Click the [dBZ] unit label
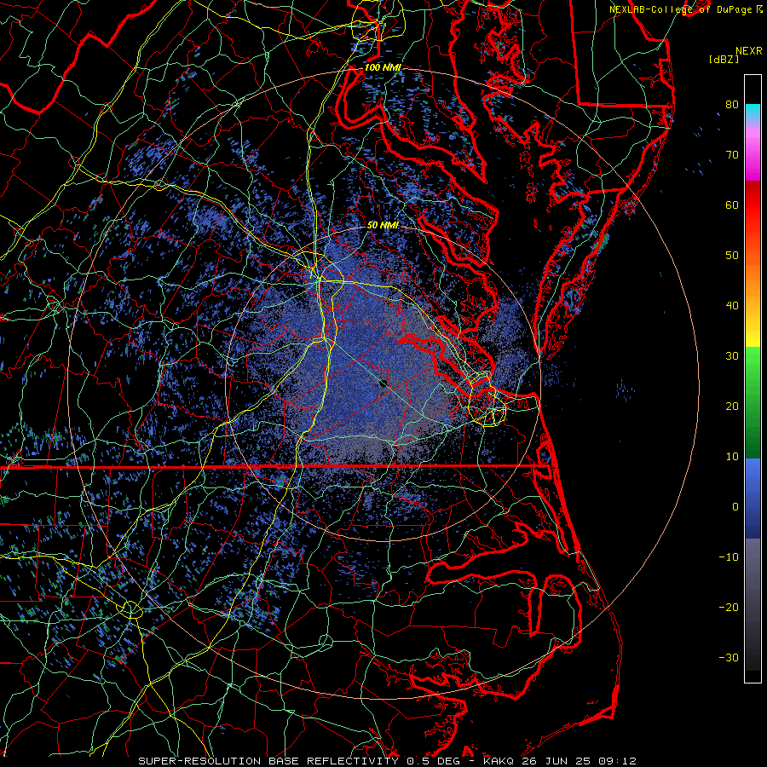This screenshot has height=767, width=767. (724, 60)
